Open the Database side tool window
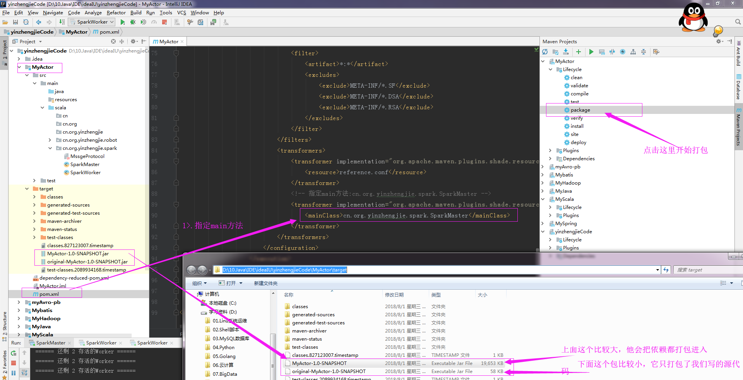 739,87
